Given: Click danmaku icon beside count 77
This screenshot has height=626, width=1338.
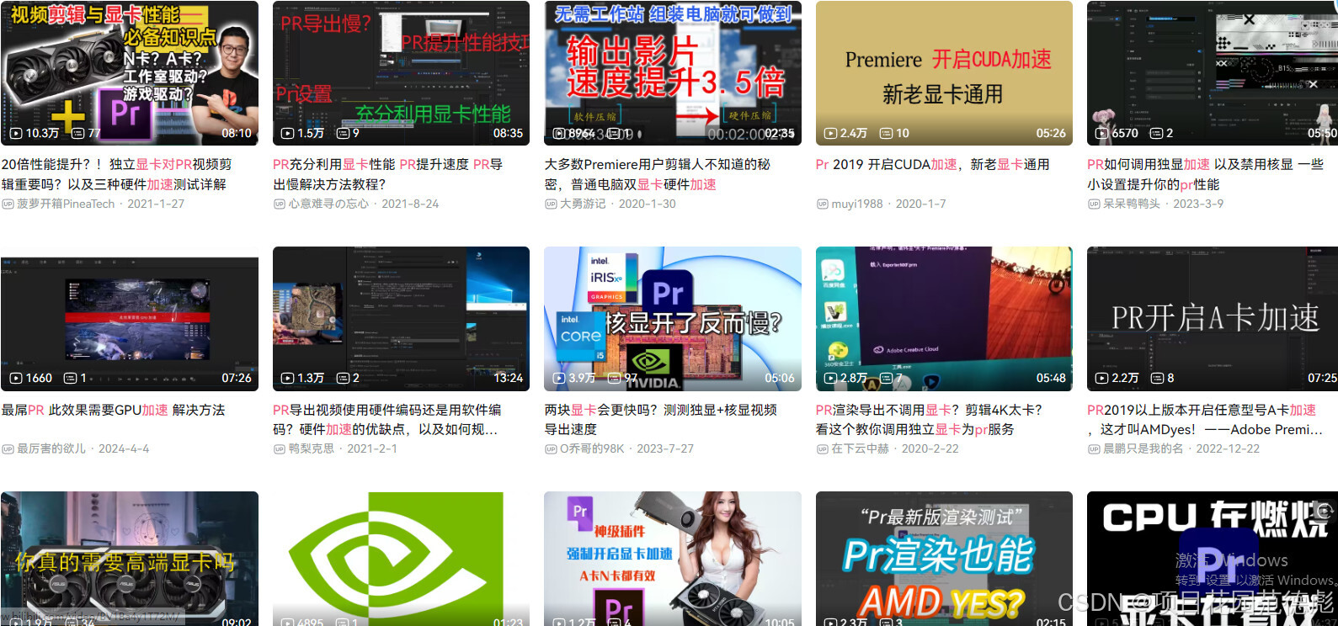Looking at the screenshot, I should tap(77, 133).
